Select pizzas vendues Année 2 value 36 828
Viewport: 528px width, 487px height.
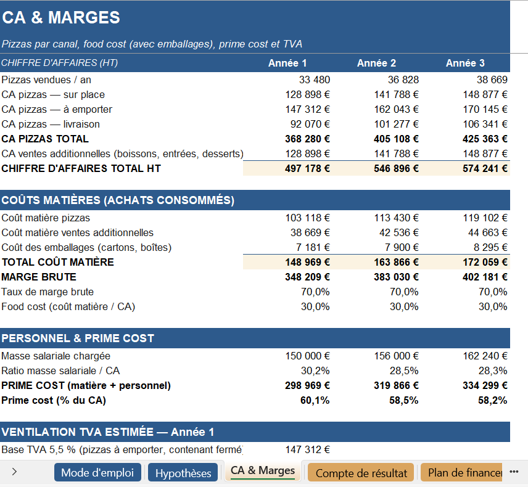403,80
